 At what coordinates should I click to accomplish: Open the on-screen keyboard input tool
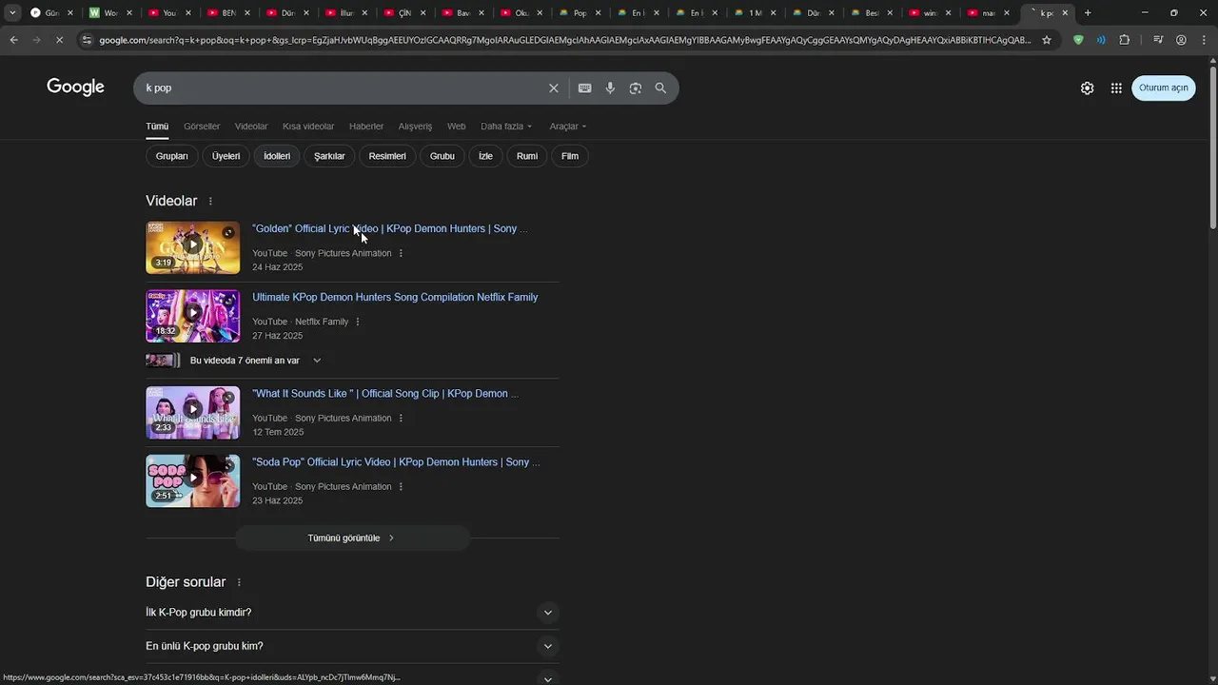[x=584, y=88]
